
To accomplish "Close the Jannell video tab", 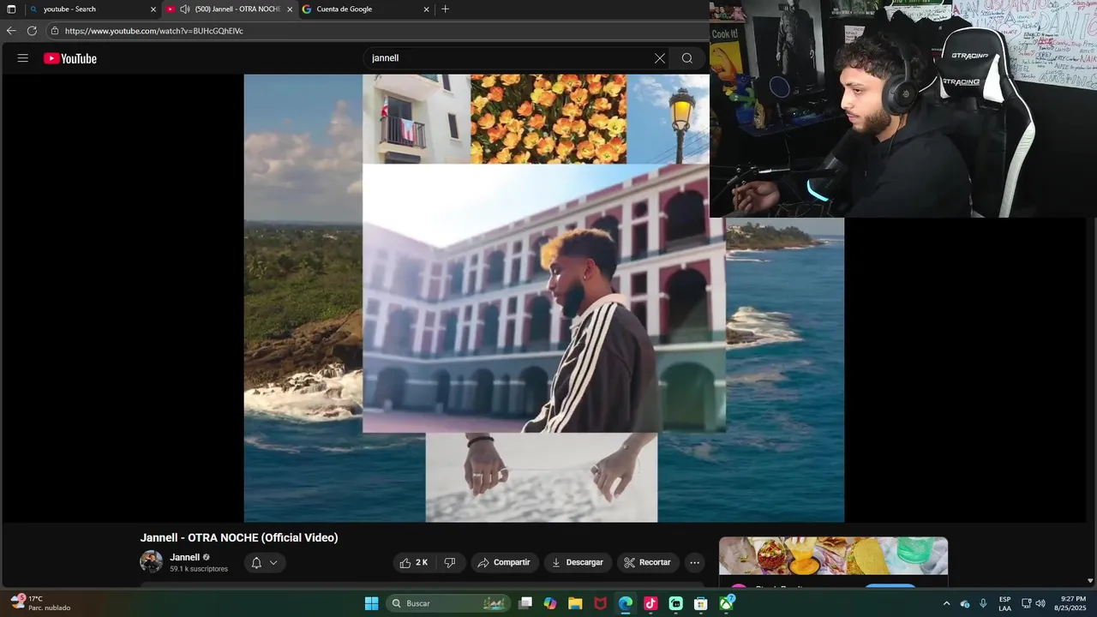I will pyautogui.click(x=290, y=9).
